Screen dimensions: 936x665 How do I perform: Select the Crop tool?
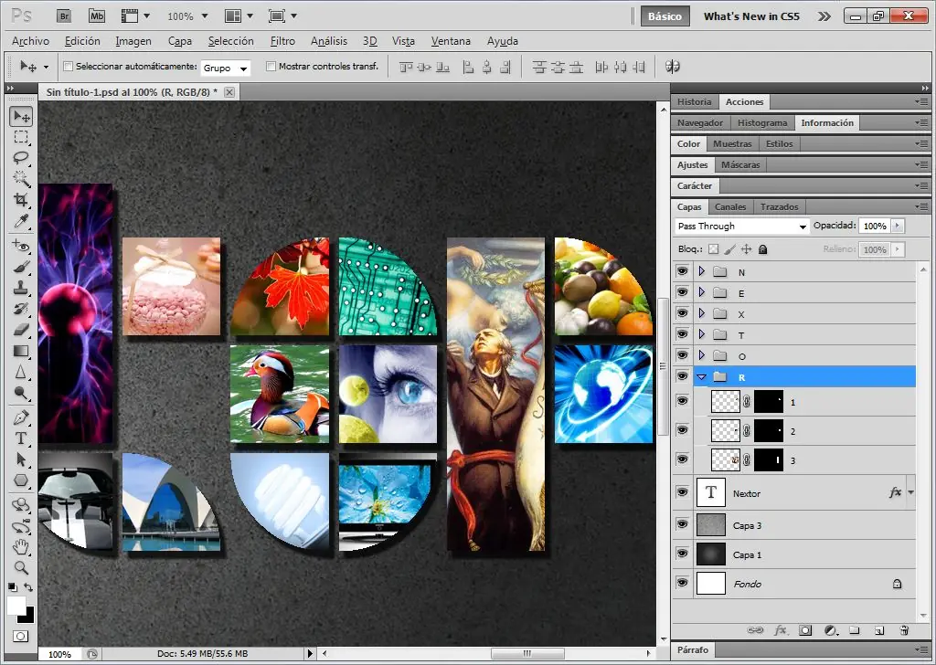click(x=21, y=200)
